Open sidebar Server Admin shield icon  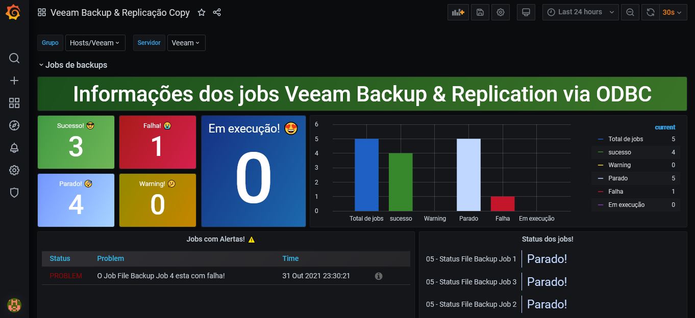click(x=14, y=193)
